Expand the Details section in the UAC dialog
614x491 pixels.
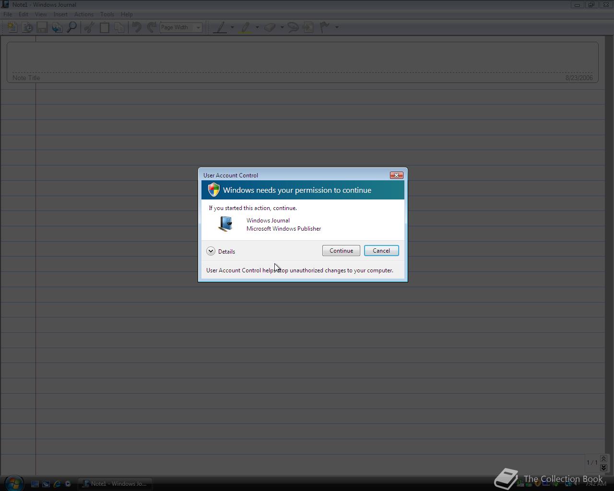click(221, 251)
